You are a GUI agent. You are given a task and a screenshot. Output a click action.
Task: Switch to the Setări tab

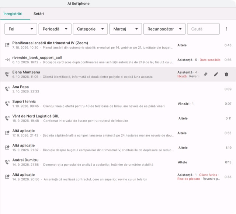pos(39,14)
